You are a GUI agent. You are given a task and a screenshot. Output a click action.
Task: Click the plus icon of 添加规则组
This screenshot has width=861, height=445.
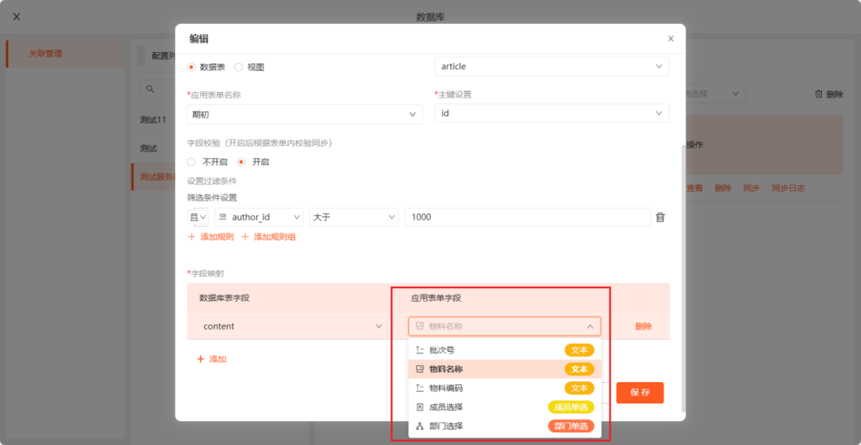pos(245,236)
